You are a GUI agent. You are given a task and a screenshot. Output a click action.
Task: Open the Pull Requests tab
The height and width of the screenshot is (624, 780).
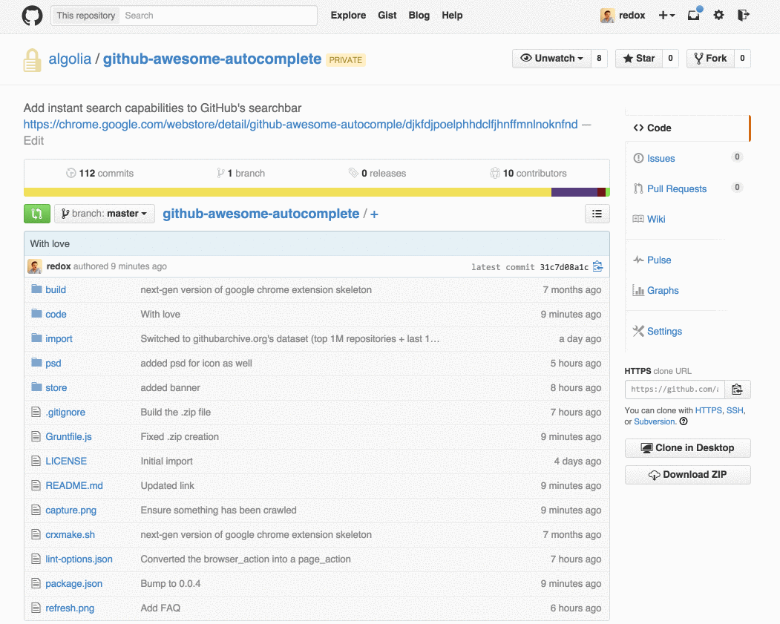[x=677, y=189]
